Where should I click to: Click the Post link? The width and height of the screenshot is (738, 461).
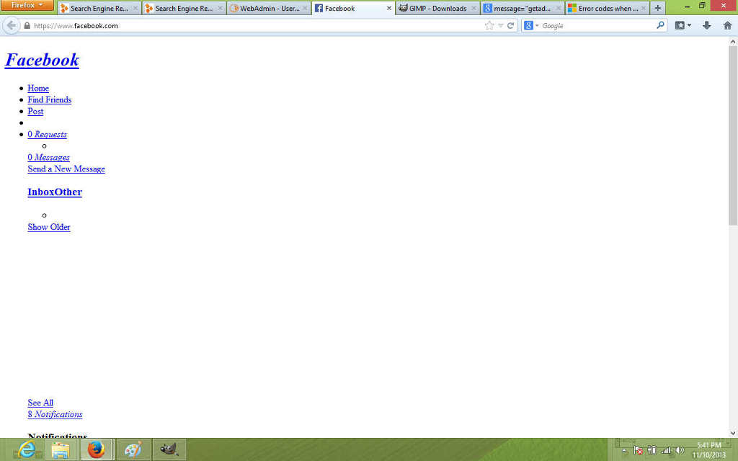pos(35,111)
